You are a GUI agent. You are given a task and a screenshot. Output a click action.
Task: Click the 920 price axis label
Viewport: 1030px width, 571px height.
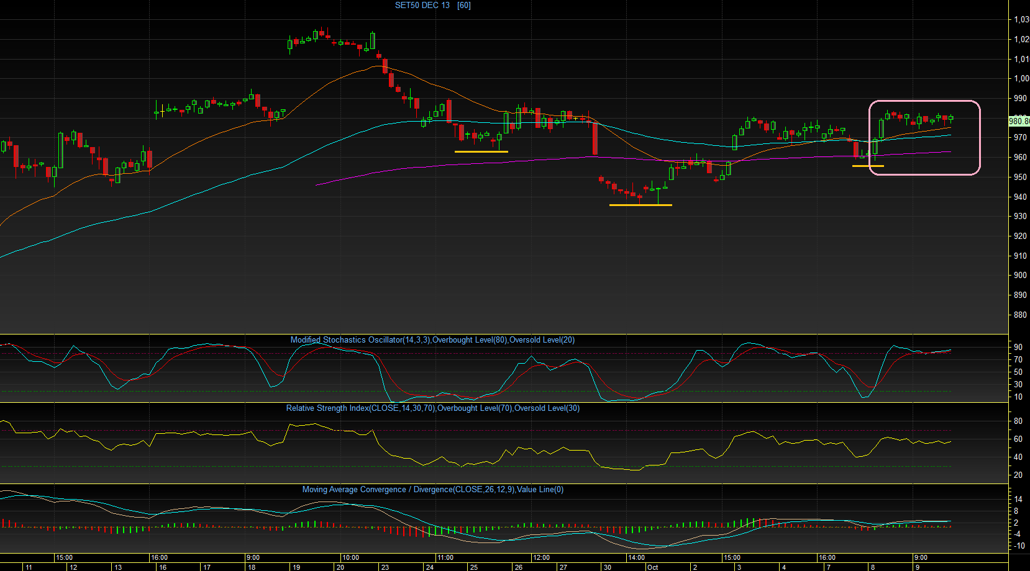pos(1021,236)
